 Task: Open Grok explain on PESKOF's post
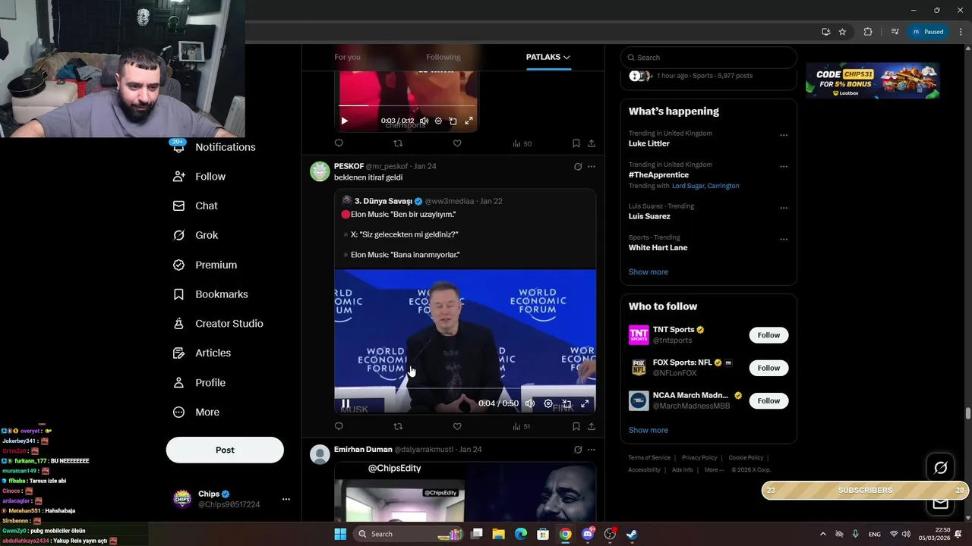click(x=578, y=166)
